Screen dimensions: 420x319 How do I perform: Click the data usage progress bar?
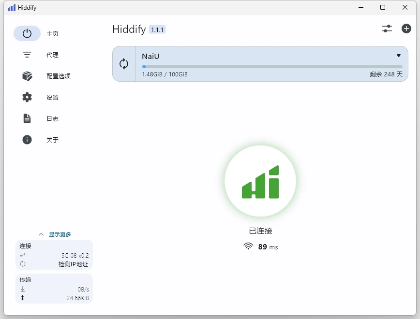(272, 66)
